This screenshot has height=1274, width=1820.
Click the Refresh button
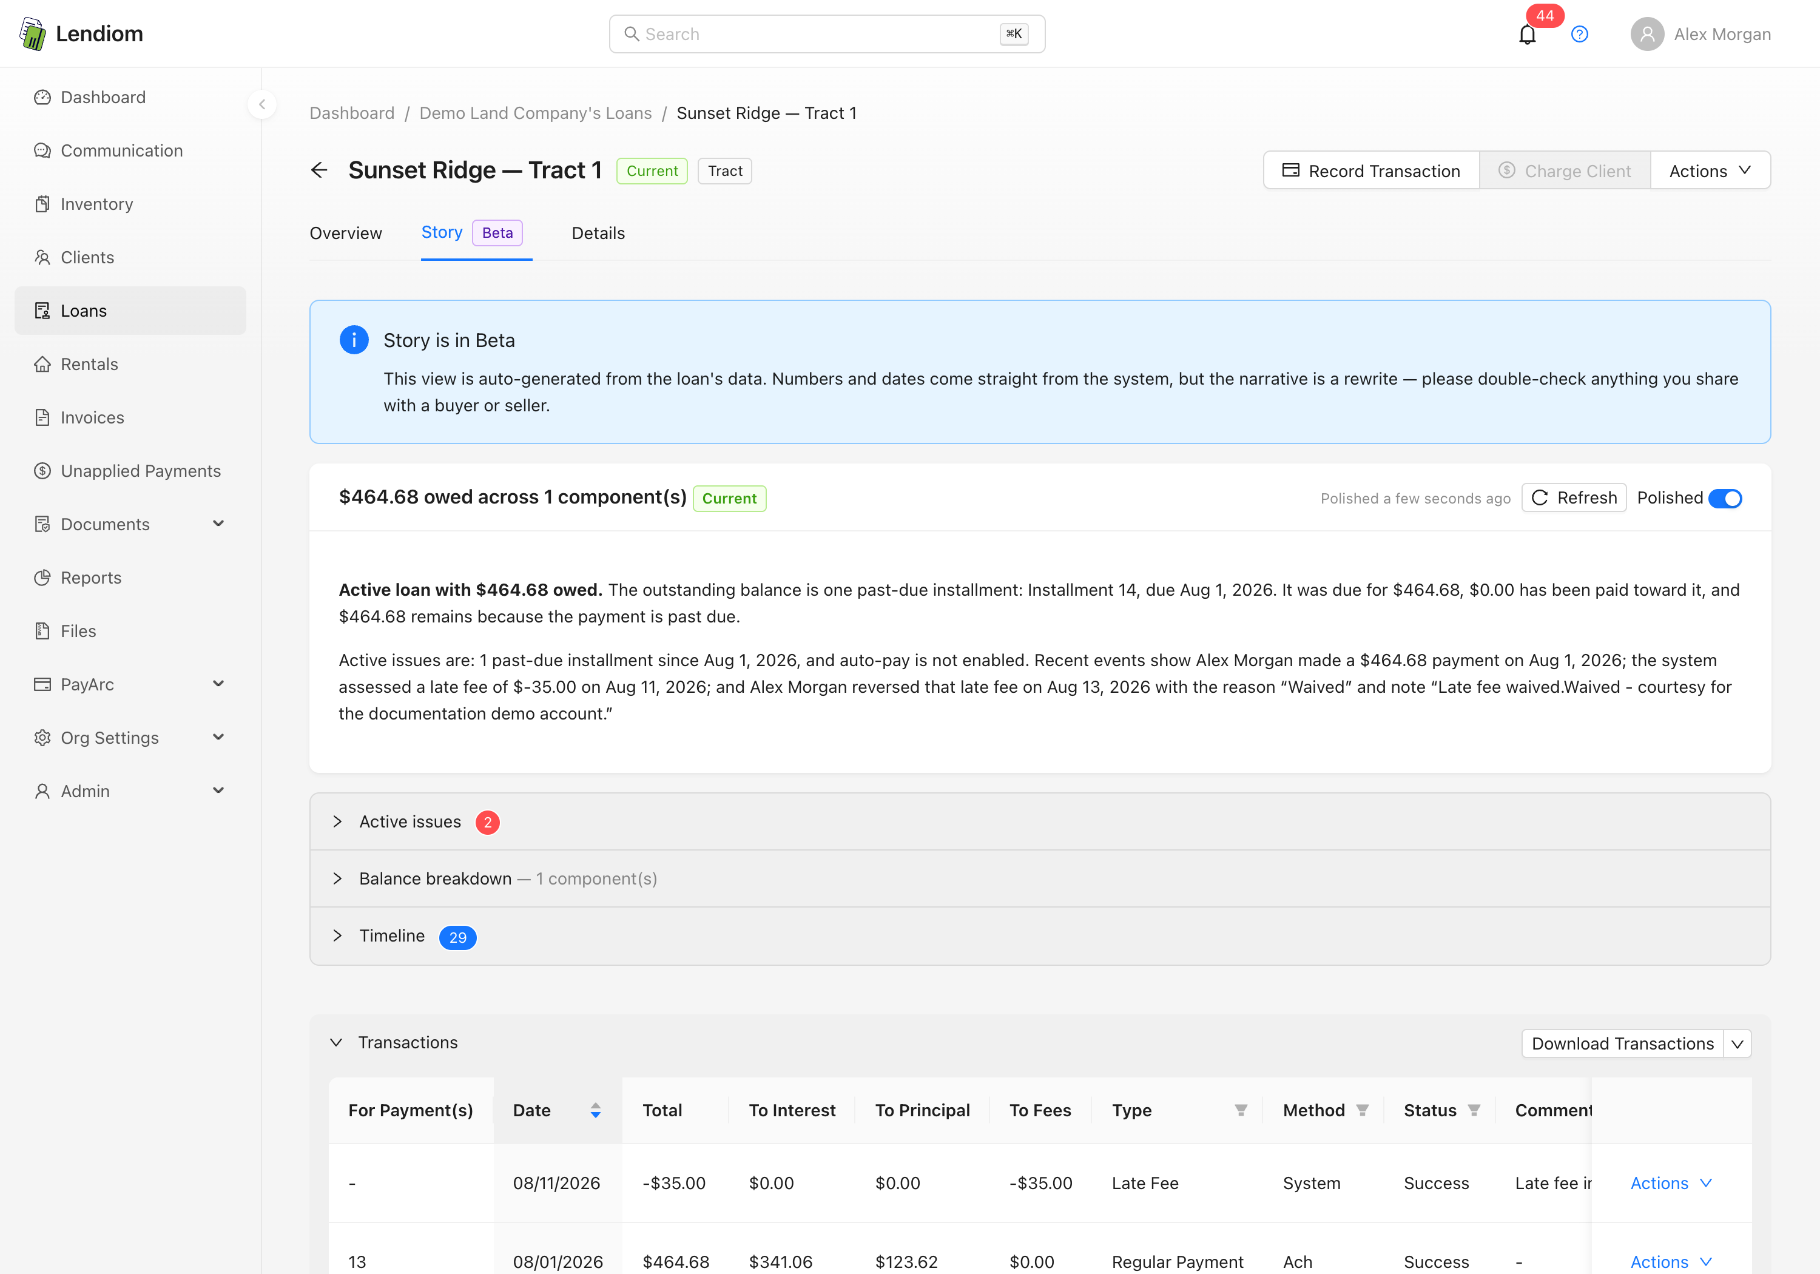1574,498
